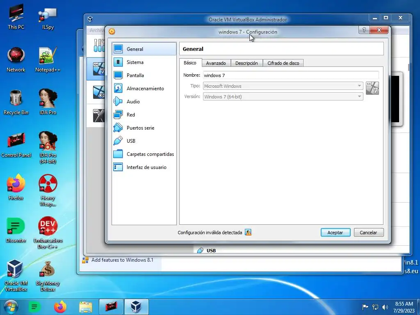Open the USB settings section
This screenshot has height=315, width=420.
coord(144,141)
